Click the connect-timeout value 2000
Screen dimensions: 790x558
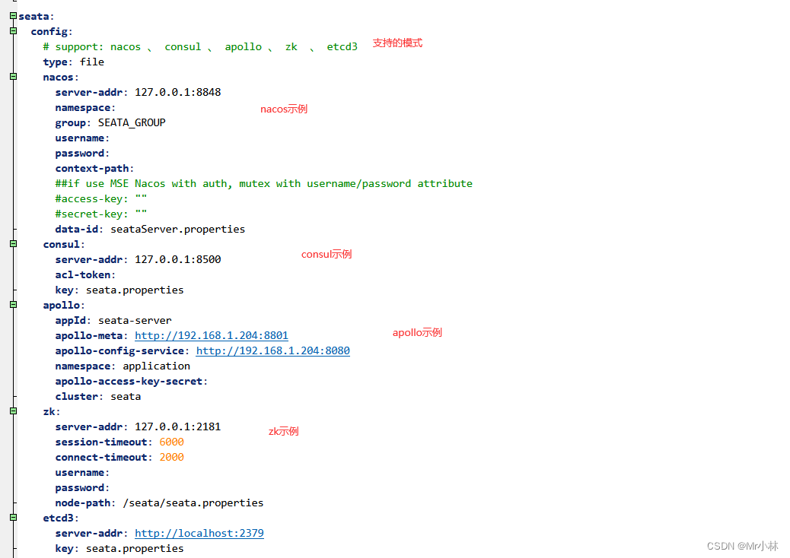point(171,458)
